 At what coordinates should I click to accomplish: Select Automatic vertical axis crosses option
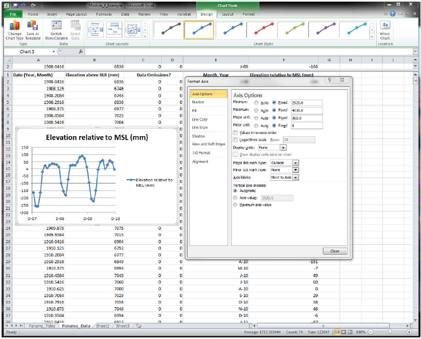pyautogui.click(x=235, y=190)
